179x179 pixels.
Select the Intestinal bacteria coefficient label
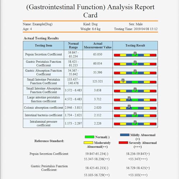[43, 115]
